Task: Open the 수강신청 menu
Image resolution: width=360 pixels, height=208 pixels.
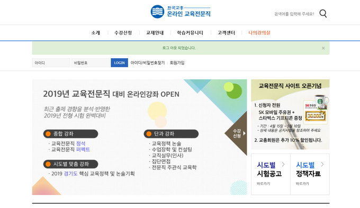Action: click(x=123, y=33)
